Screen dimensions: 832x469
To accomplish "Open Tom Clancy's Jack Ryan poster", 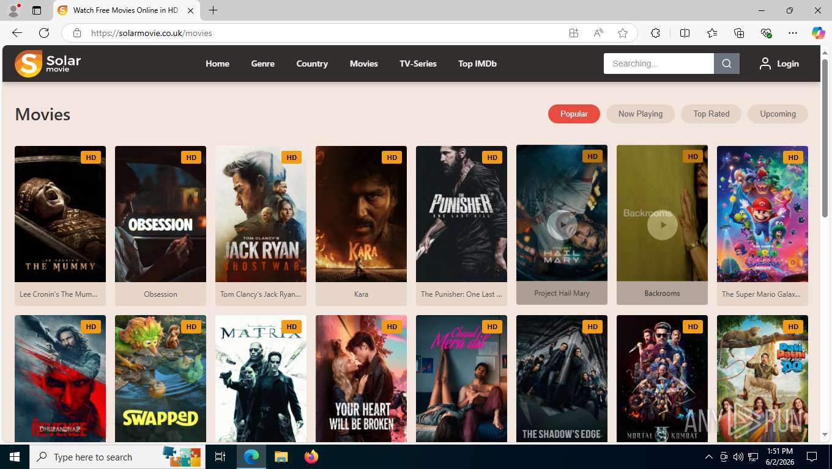I will (x=261, y=214).
